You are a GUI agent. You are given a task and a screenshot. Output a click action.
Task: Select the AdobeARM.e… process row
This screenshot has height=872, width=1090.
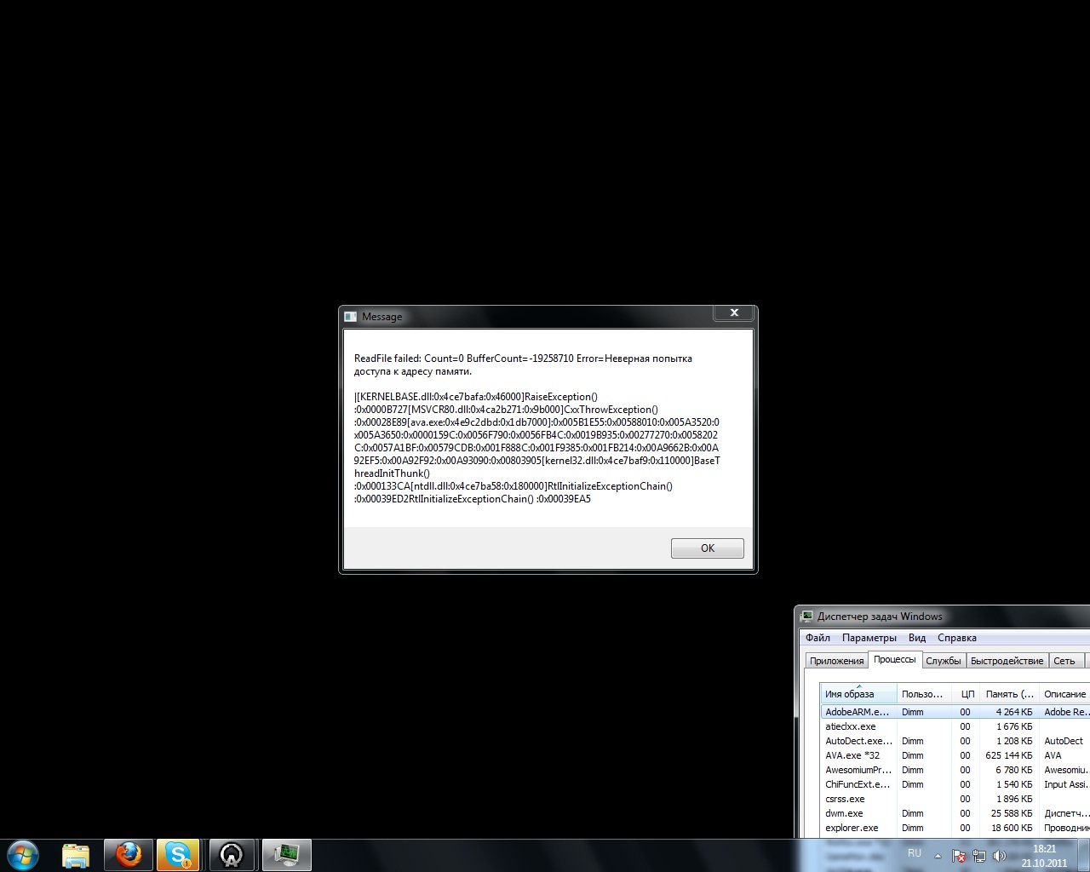pos(955,712)
